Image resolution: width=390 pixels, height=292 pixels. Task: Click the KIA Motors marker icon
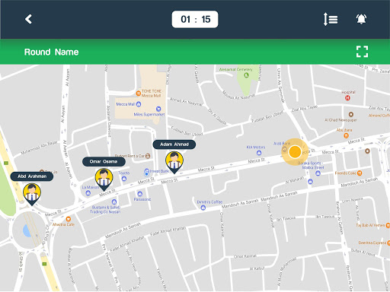click(259, 153)
